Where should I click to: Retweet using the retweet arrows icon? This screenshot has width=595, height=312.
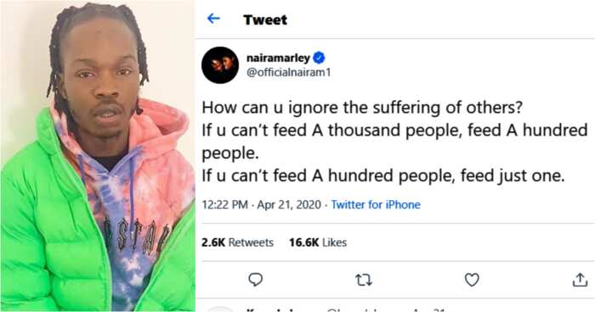364,280
